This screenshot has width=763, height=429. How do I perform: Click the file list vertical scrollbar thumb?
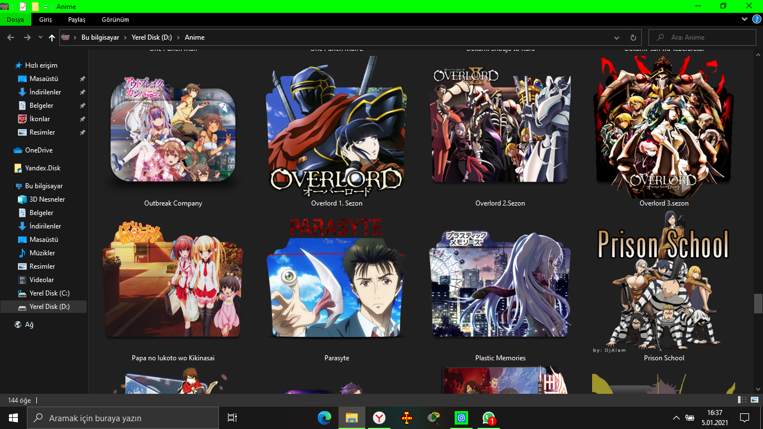tap(758, 304)
